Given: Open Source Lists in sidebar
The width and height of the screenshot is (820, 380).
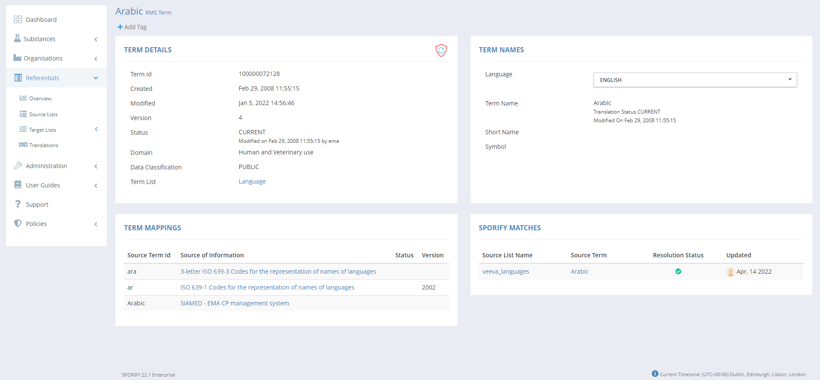Looking at the screenshot, I should [43, 115].
